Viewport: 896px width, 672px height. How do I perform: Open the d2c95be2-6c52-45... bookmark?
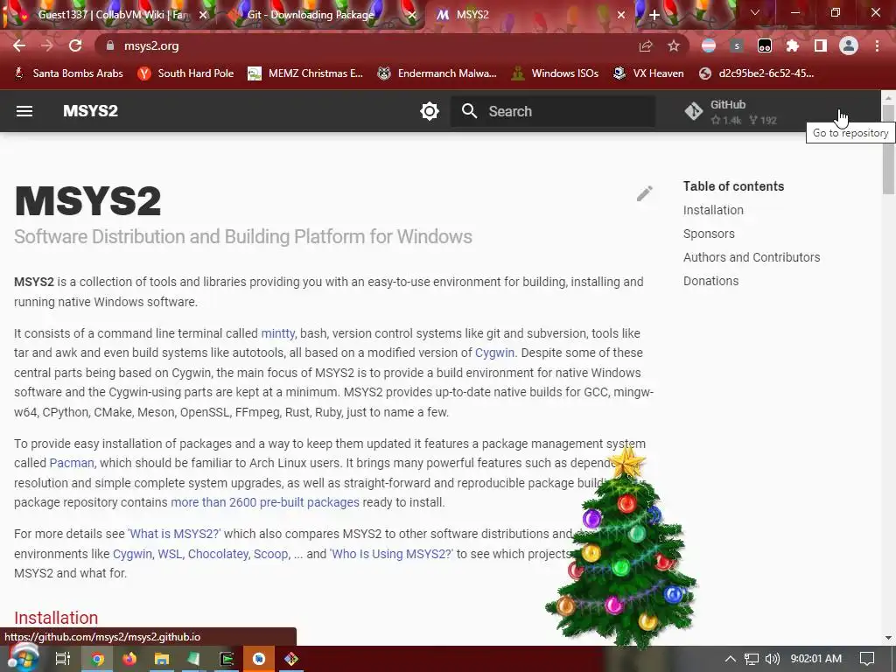pos(757,73)
